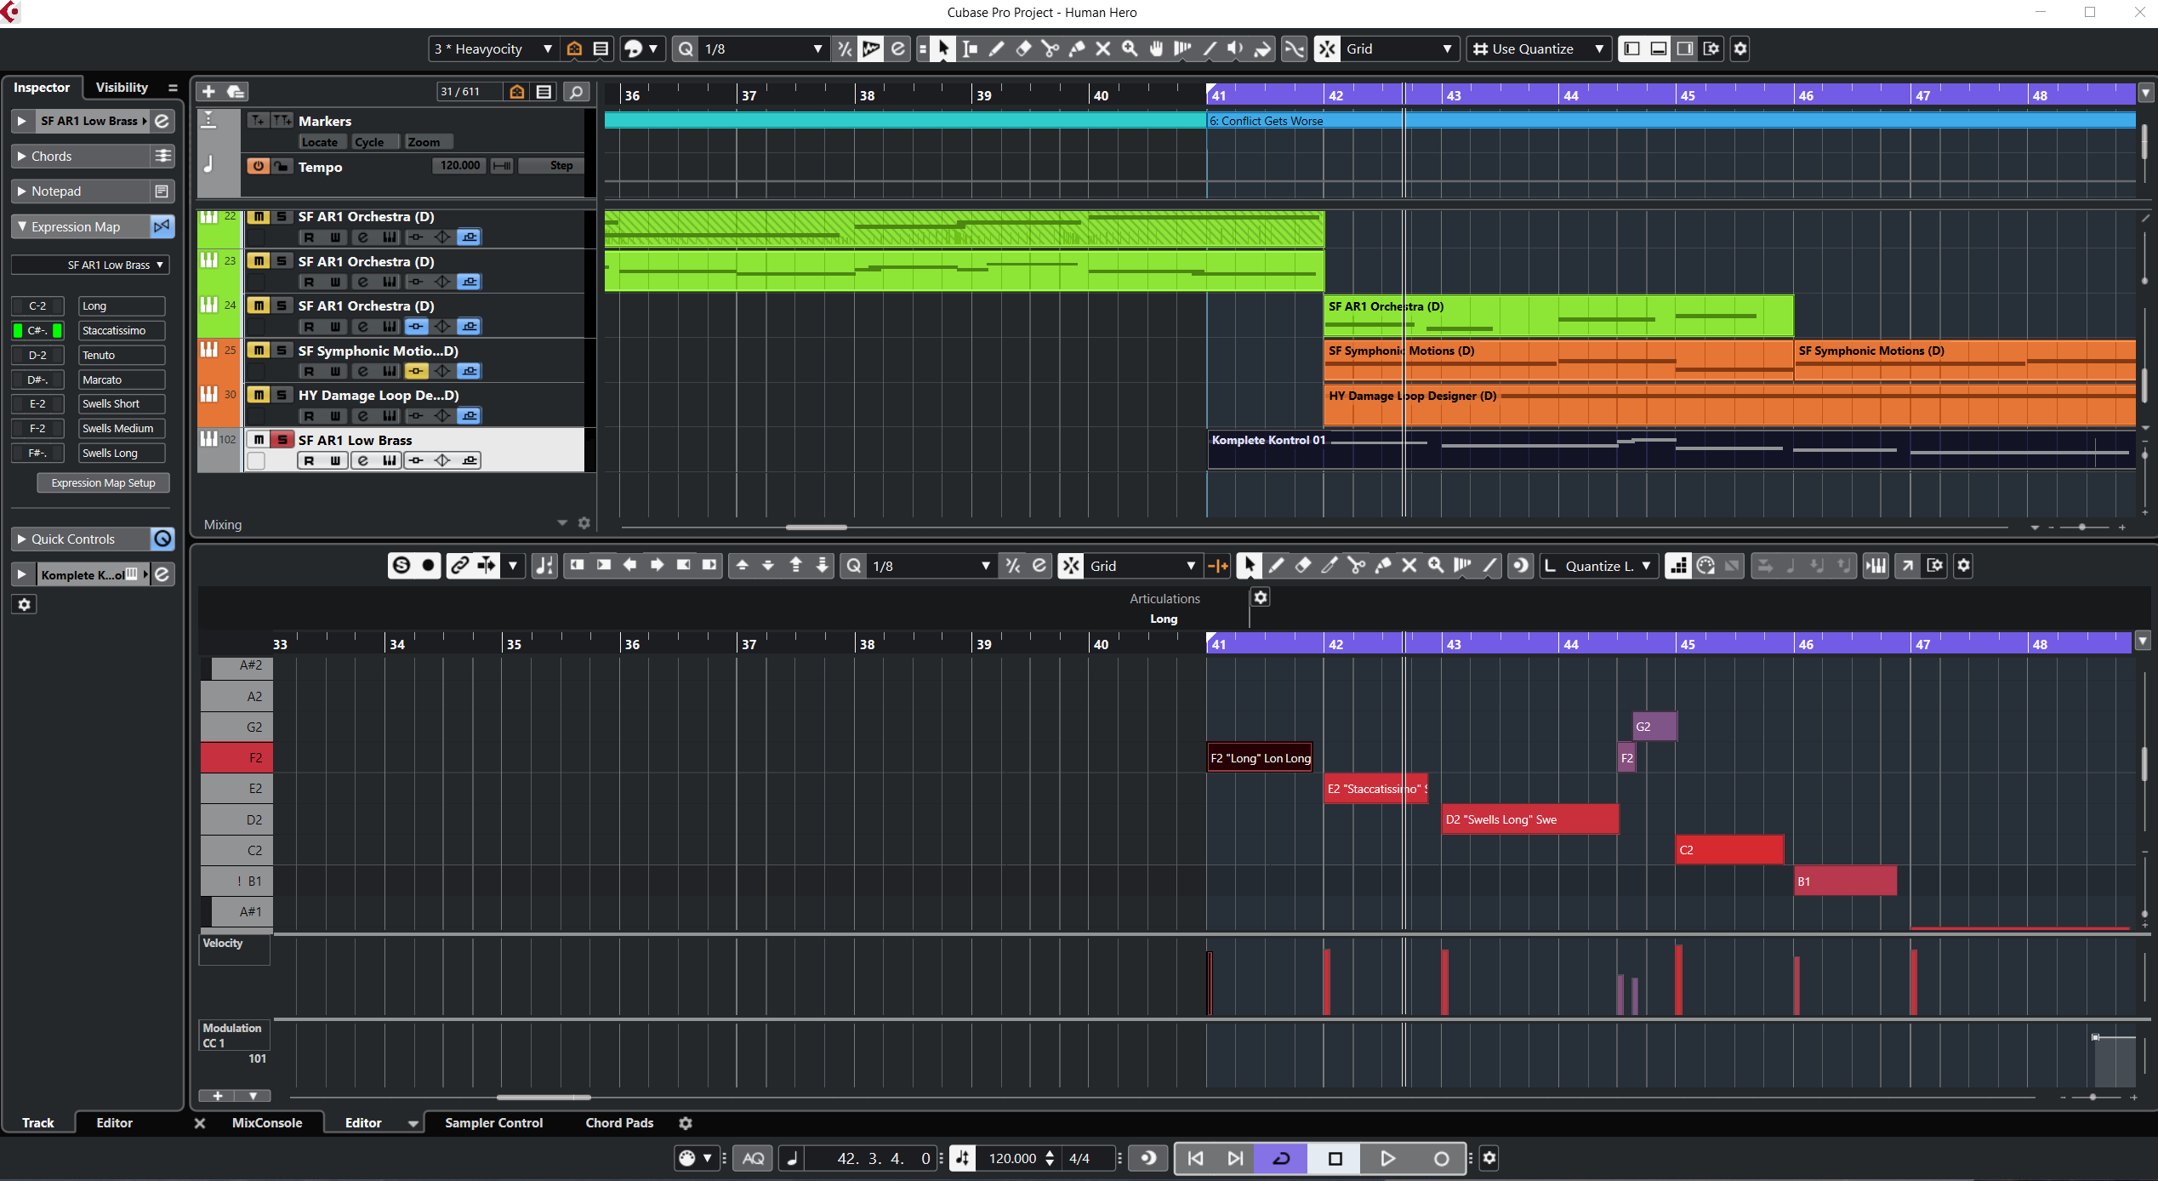Solo the SF Symphonic Motions track

point(280,350)
